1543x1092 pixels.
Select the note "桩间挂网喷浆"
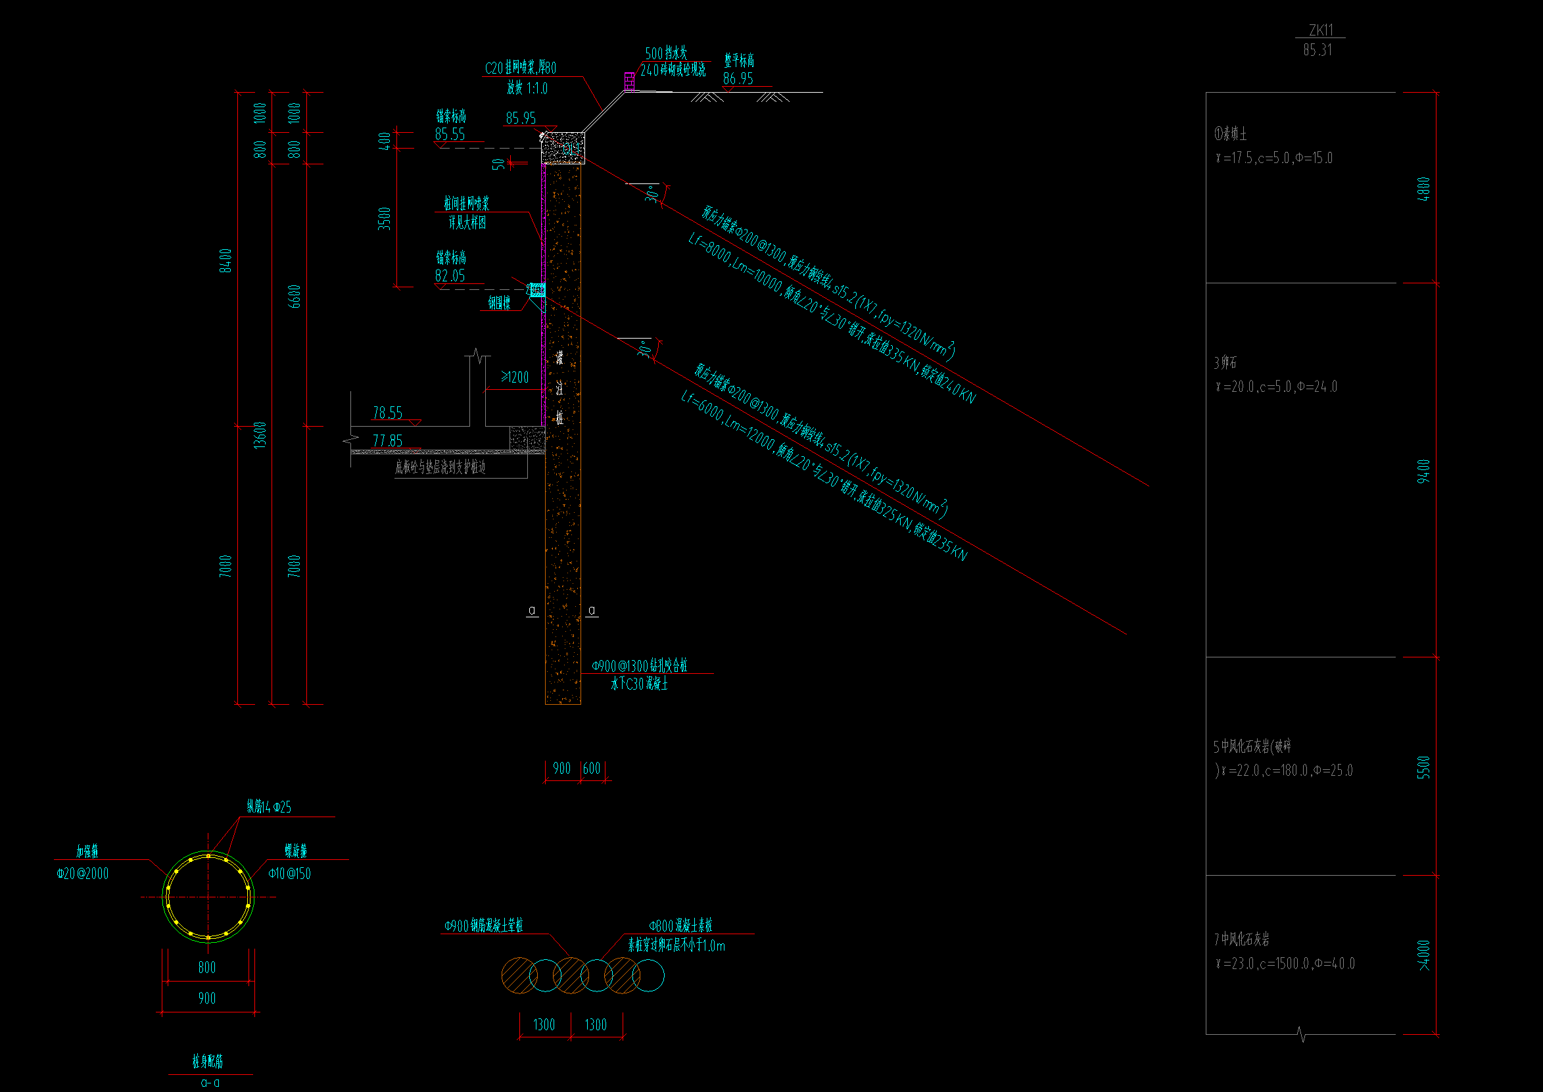(467, 203)
